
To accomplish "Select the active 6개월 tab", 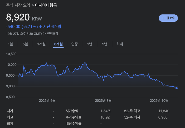I will pos(58,44).
